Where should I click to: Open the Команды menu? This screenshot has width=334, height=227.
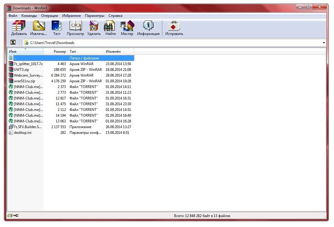[29, 15]
